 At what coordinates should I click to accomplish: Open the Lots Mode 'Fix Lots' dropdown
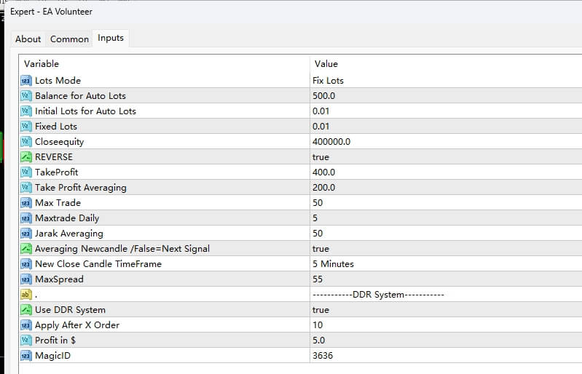tap(328, 81)
